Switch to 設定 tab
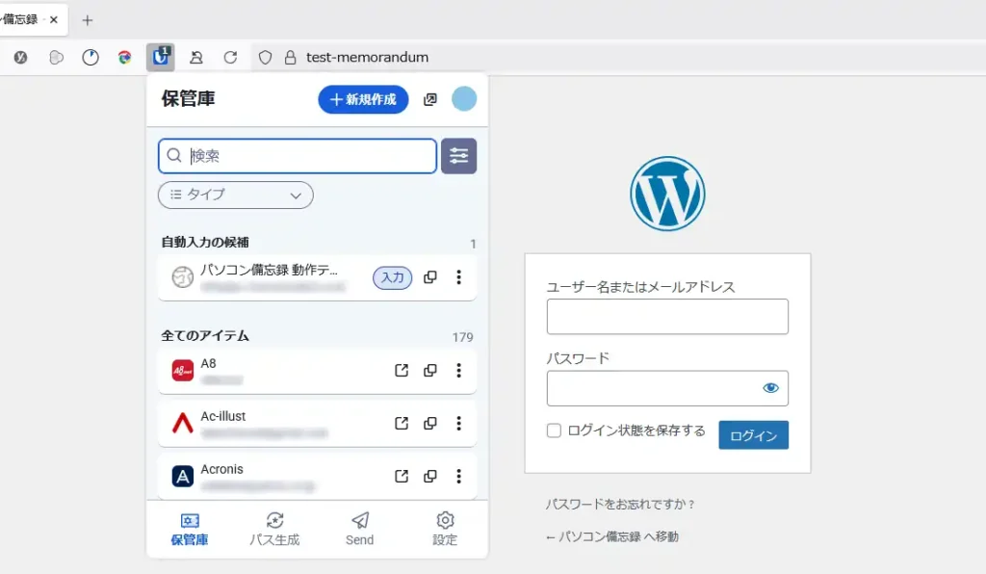The width and height of the screenshot is (986, 574). (445, 530)
